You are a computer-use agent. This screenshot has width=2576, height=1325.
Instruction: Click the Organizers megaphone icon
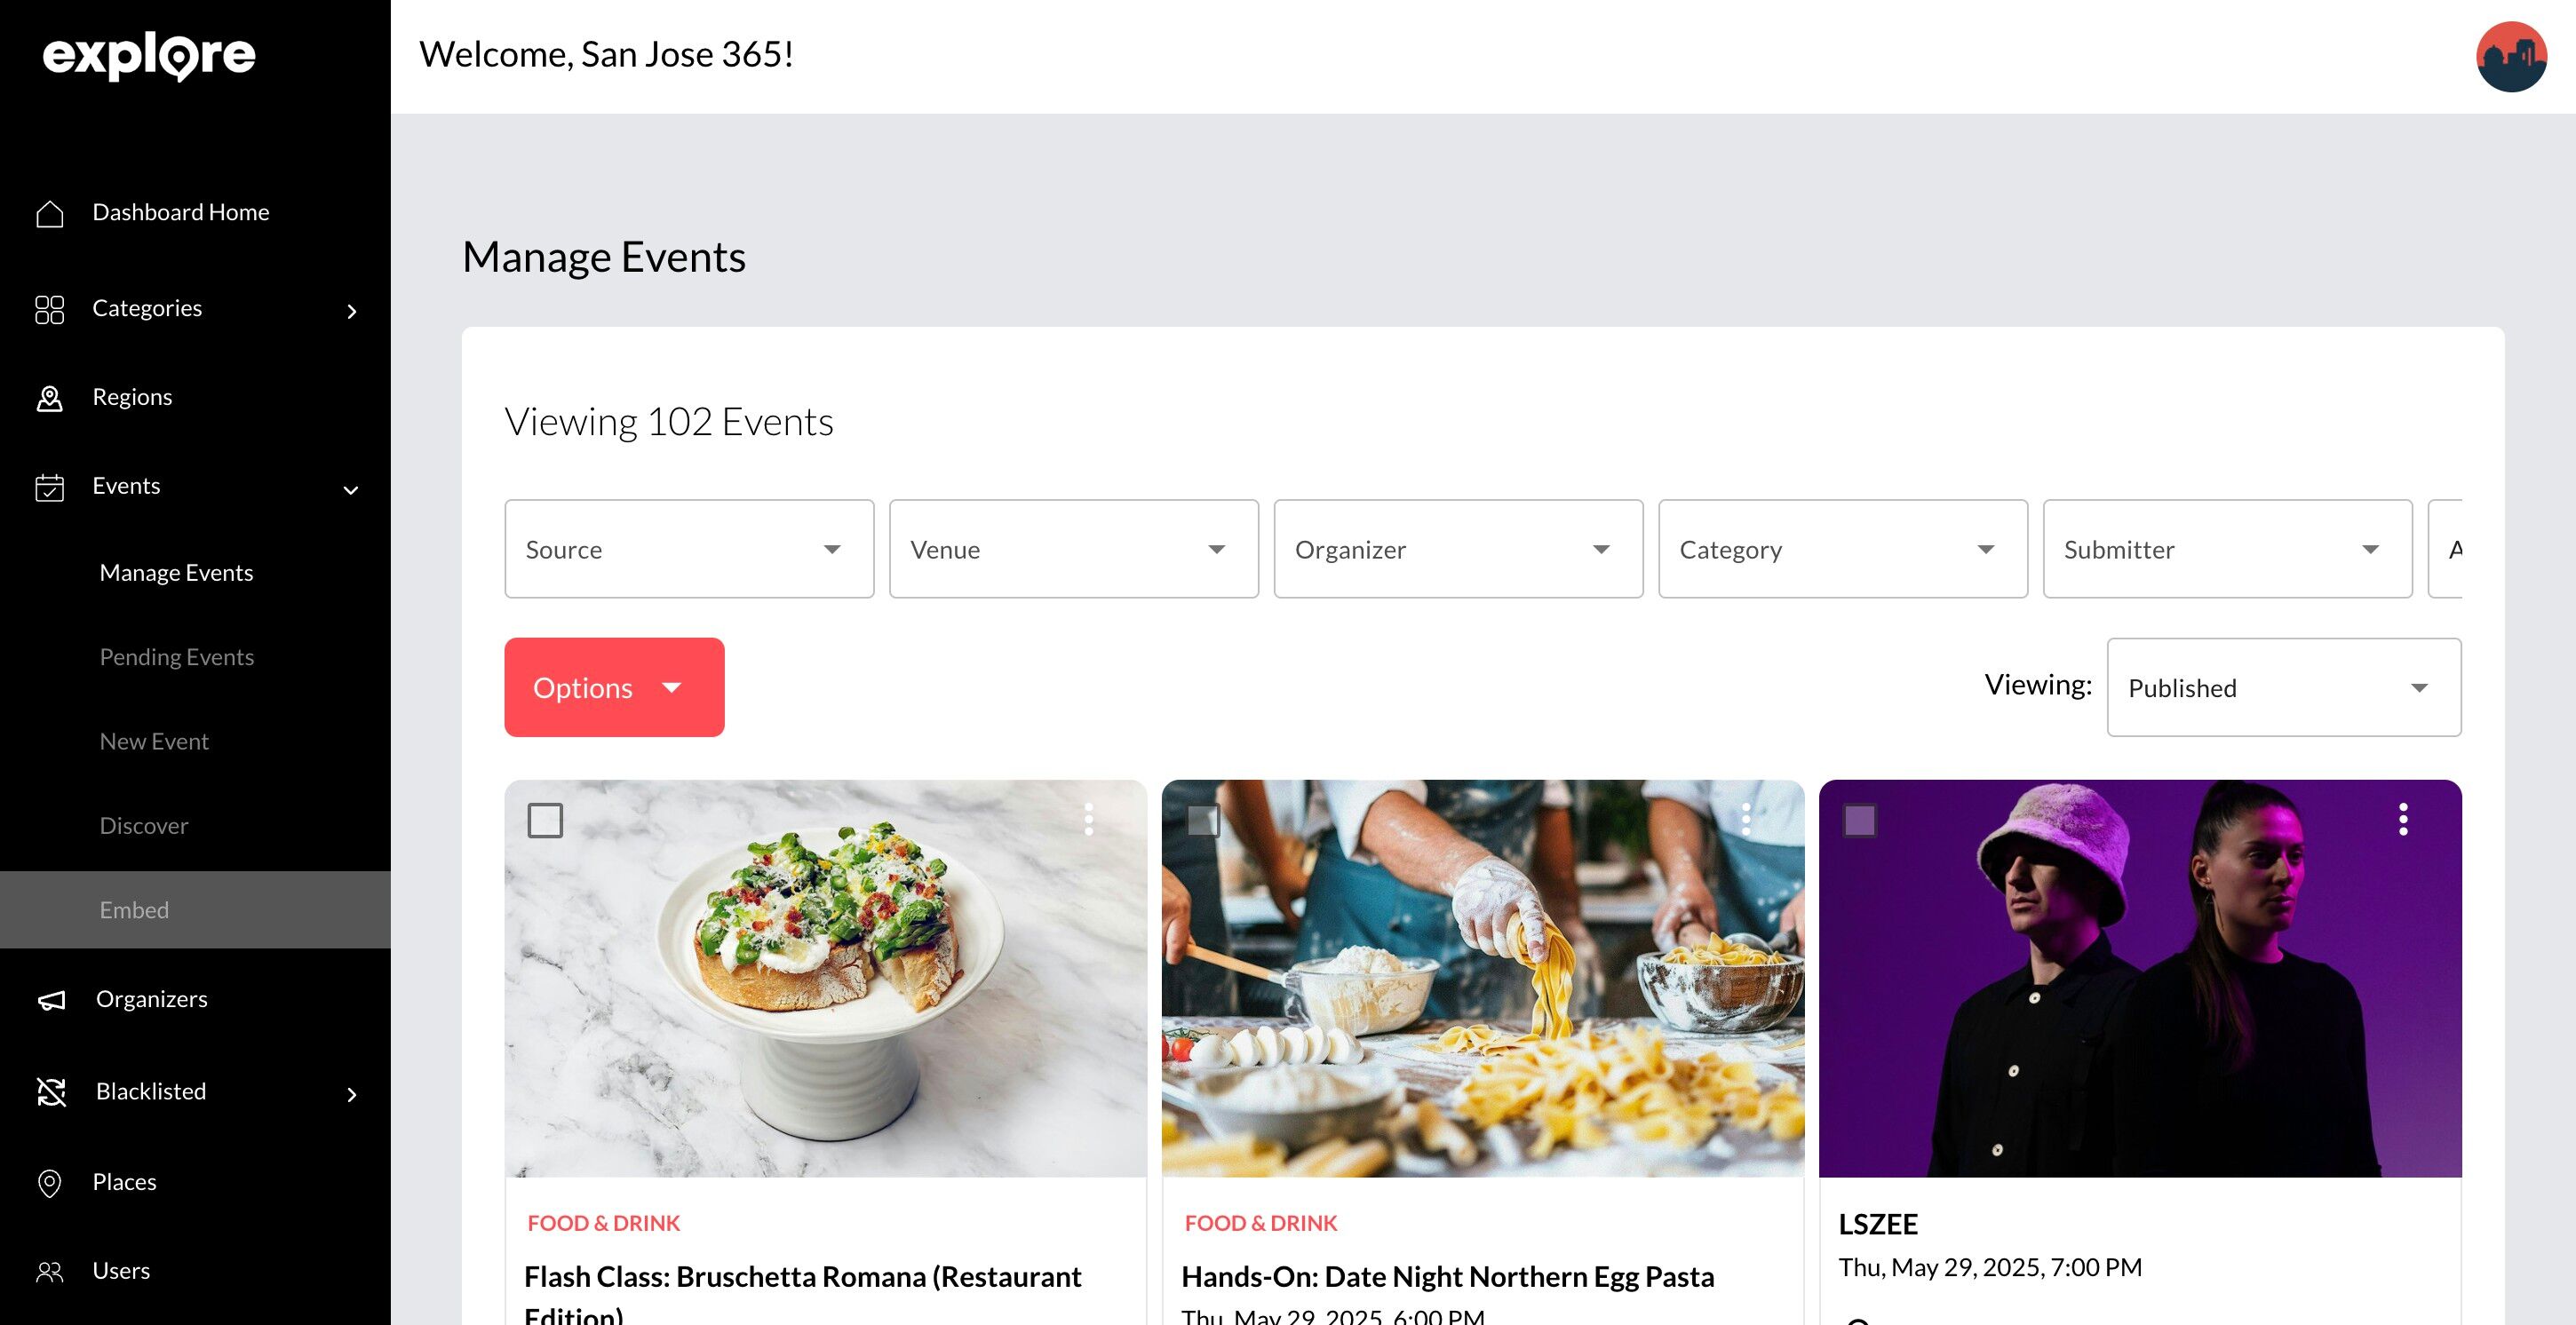51,1000
